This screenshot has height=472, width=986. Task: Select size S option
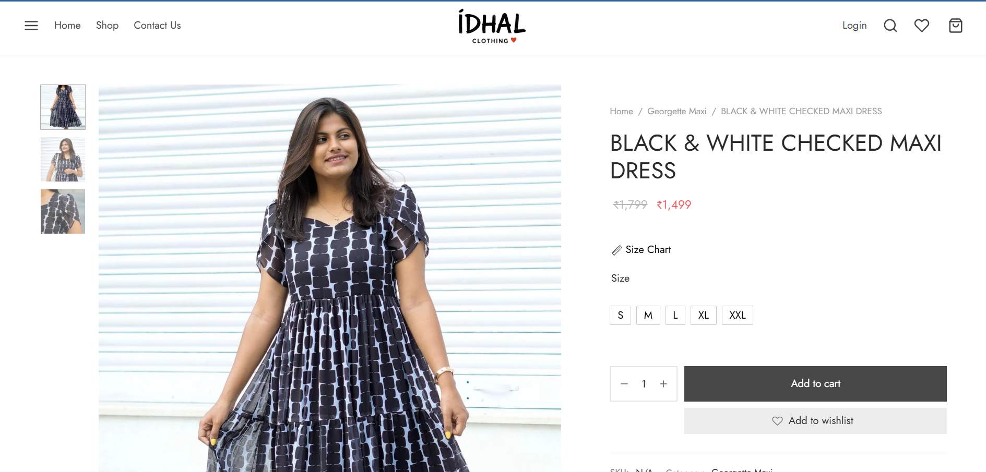click(621, 315)
